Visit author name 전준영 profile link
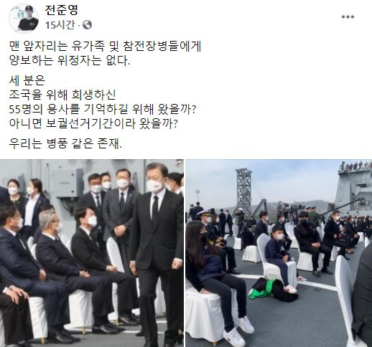Image resolution: width=372 pixels, height=347 pixels. tap(62, 10)
